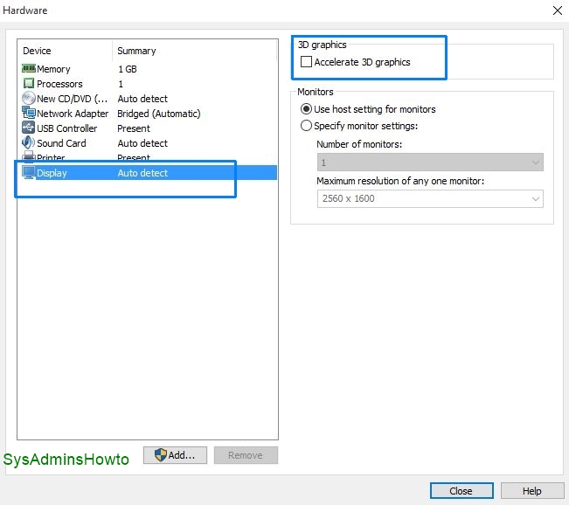The height and width of the screenshot is (505, 569).
Task: Select the USB Controller icon
Action: click(x=28, y=128)
